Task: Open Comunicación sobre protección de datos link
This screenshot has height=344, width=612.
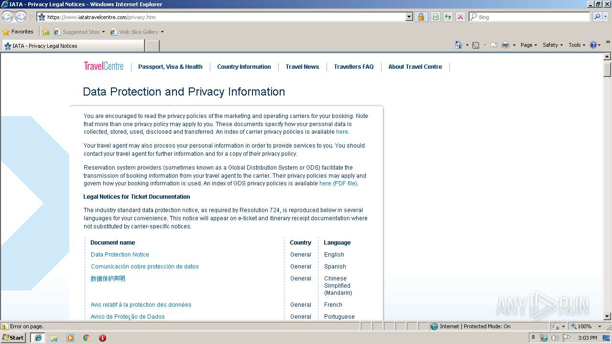Action: pos(145,267)
